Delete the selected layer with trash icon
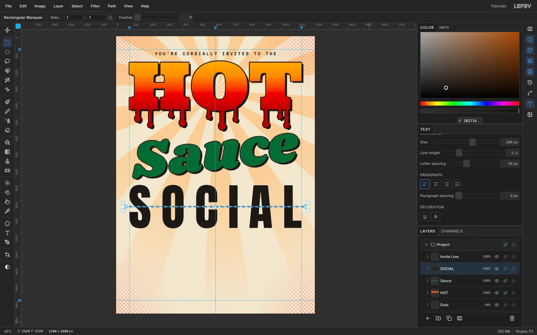The image size is (537, 335). [x=512, y=318]
